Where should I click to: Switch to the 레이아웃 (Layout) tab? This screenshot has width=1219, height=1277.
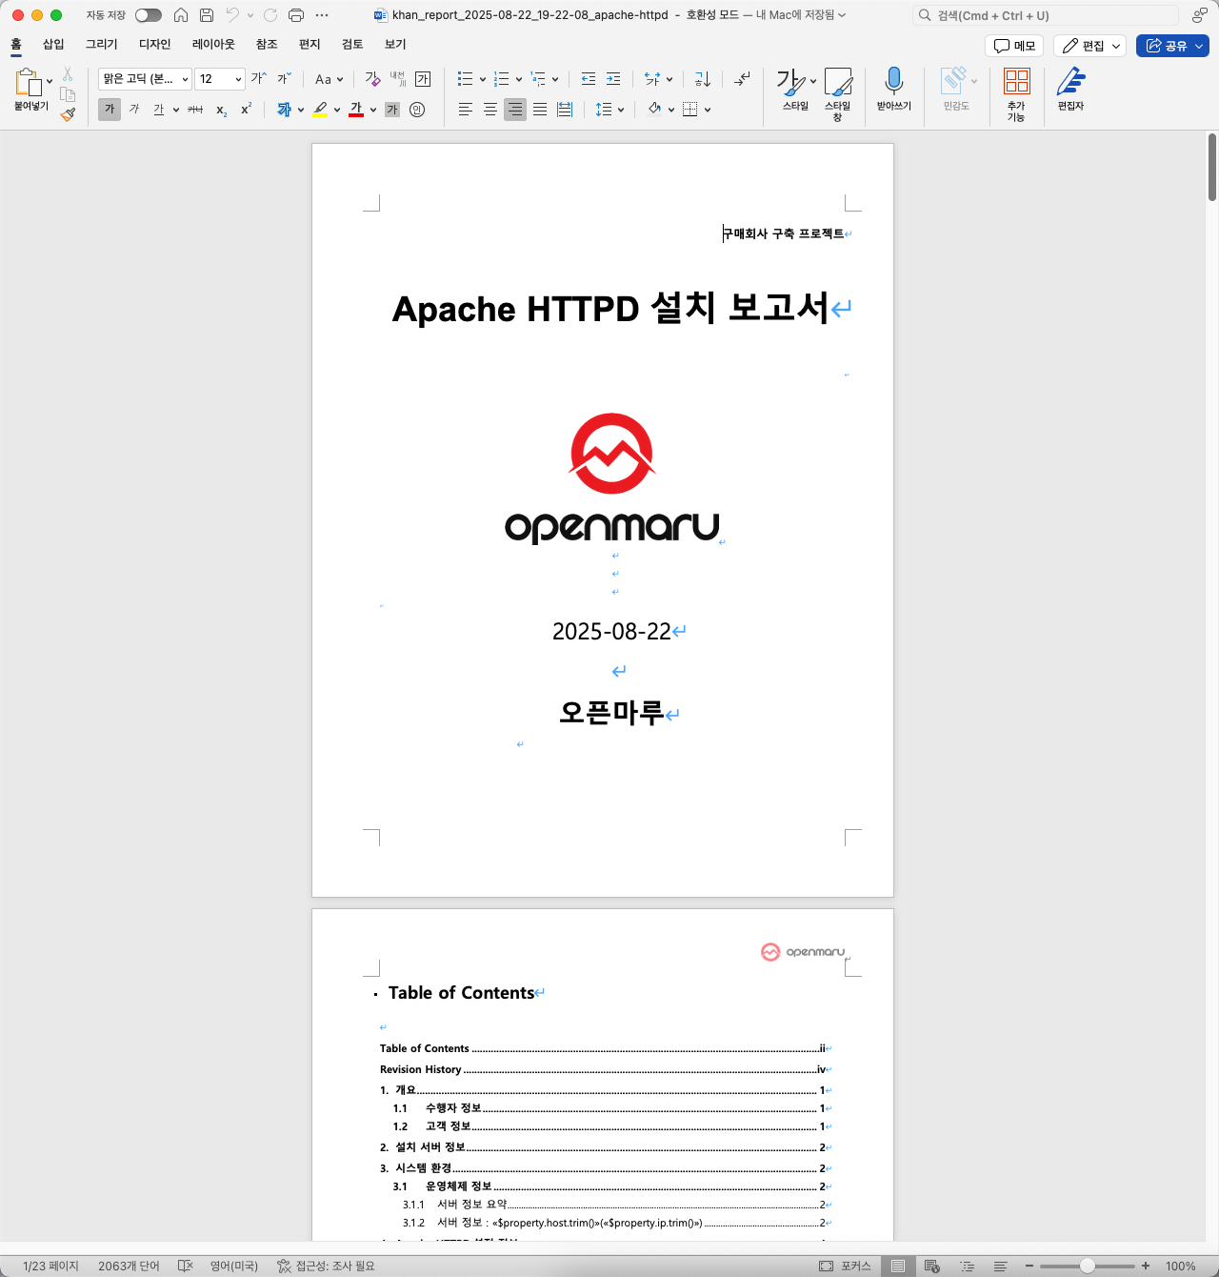coord(213,45)
